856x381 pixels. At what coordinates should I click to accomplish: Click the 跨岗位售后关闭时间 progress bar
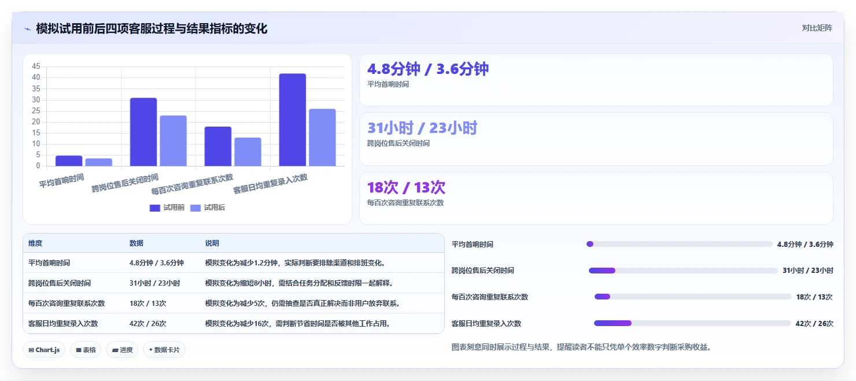683,271
